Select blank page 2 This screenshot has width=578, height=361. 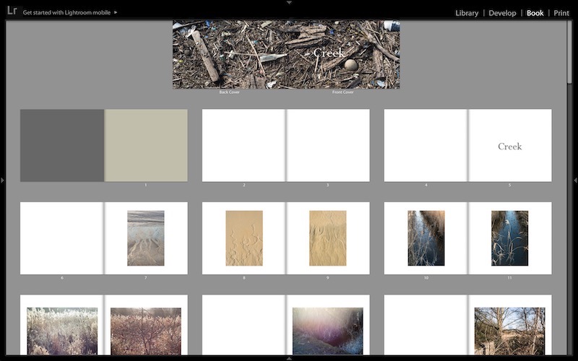[x=243, y=145]
